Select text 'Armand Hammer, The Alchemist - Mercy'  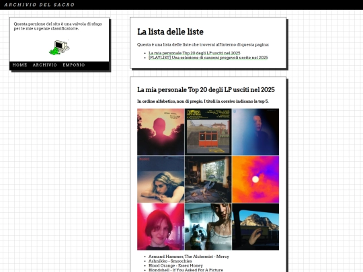click(189, 257)
